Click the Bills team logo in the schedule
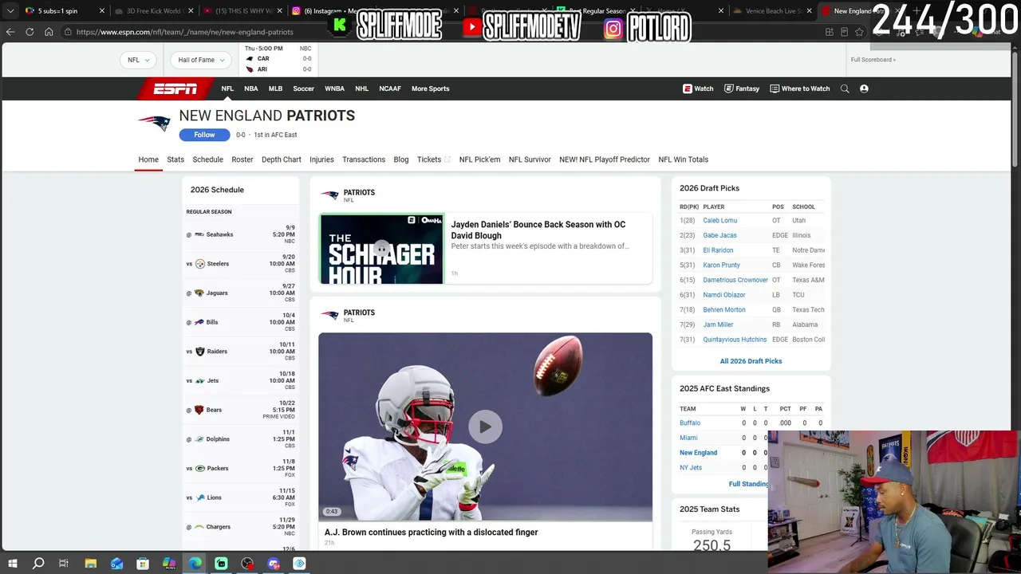This screenshot has width=1021, height=574. click(x=199, y=322)
